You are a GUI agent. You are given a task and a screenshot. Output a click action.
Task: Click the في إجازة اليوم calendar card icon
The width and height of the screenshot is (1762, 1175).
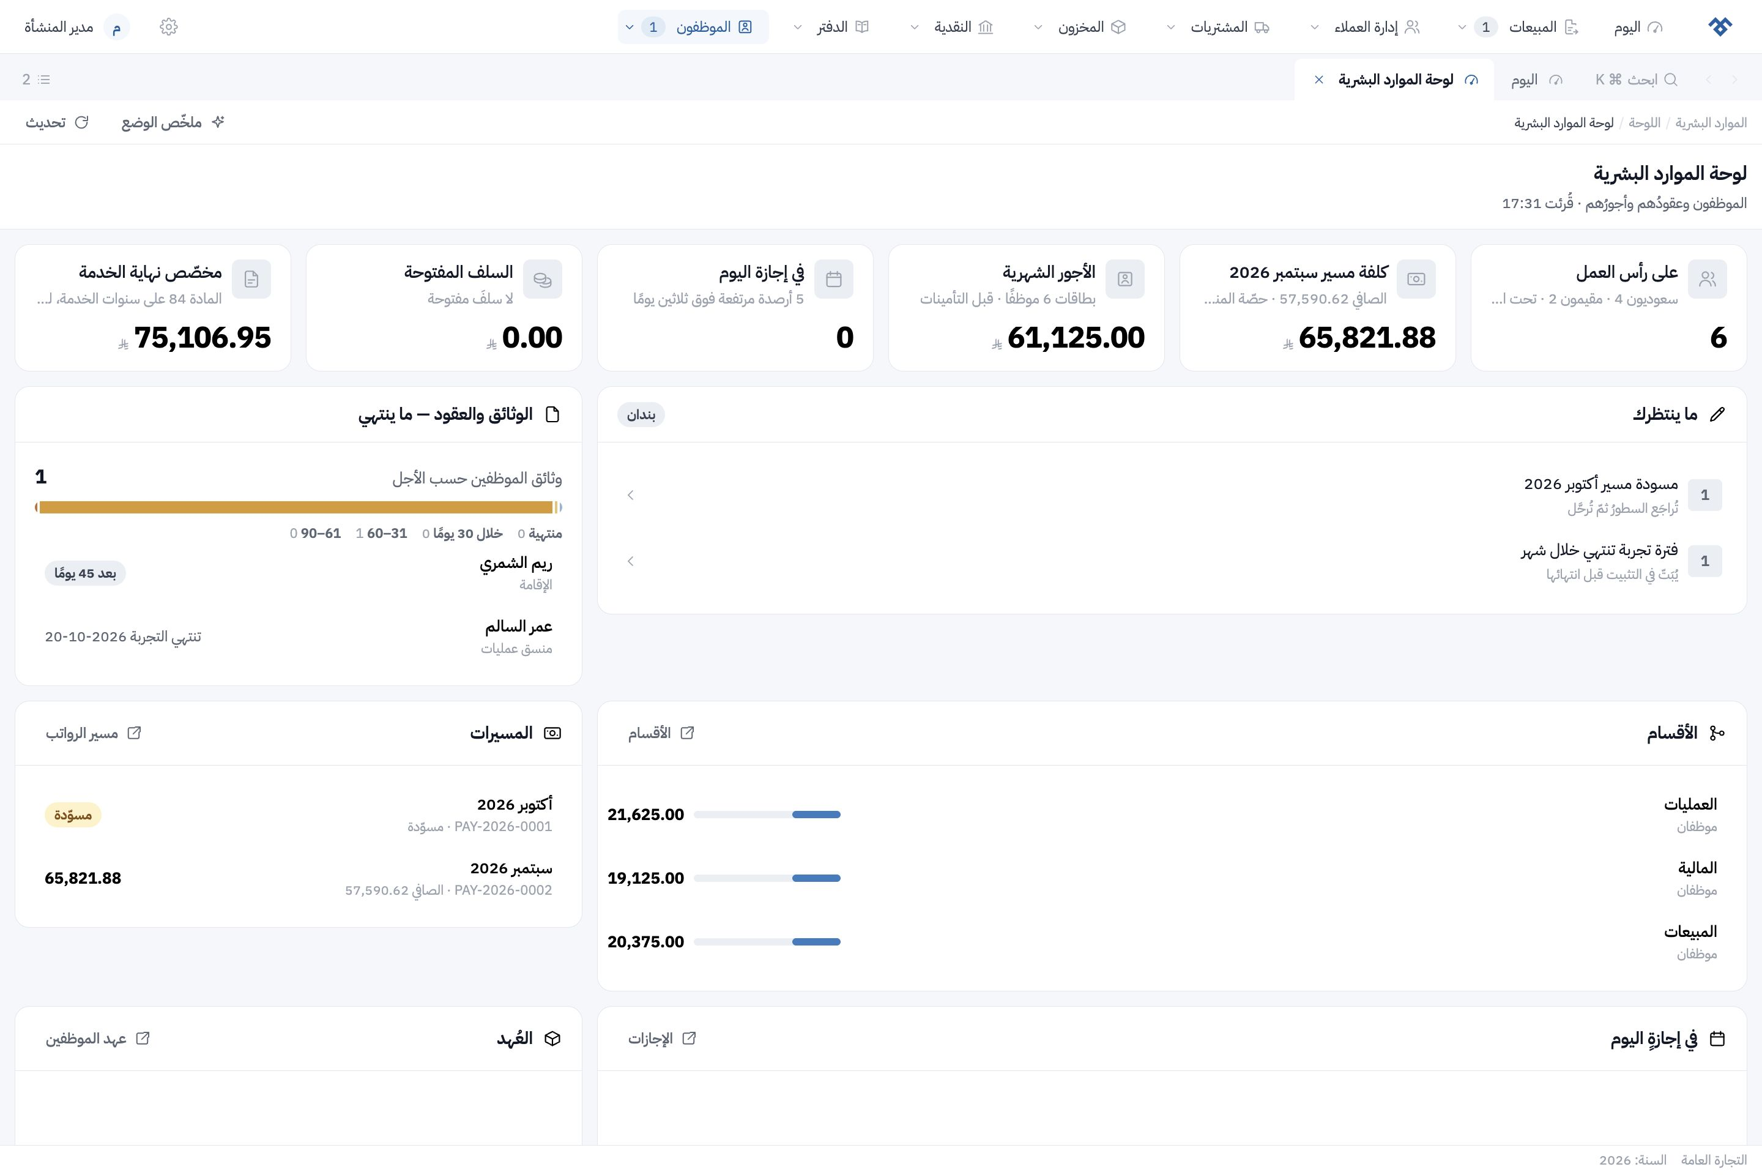click(x=834, y=279)
